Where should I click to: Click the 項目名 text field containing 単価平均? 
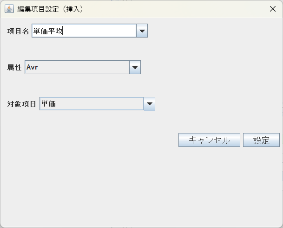tap(84, 31)
